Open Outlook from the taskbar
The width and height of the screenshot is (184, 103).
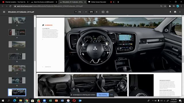click(x=80, y=100)
